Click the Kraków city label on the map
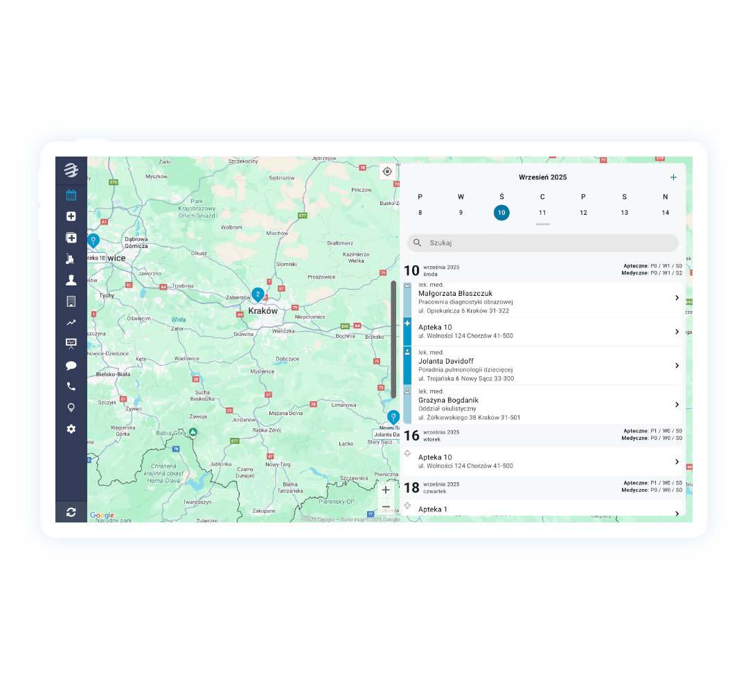Image resolution: width=748 pixels, height=679 pixels. click(x=263, y=311)
